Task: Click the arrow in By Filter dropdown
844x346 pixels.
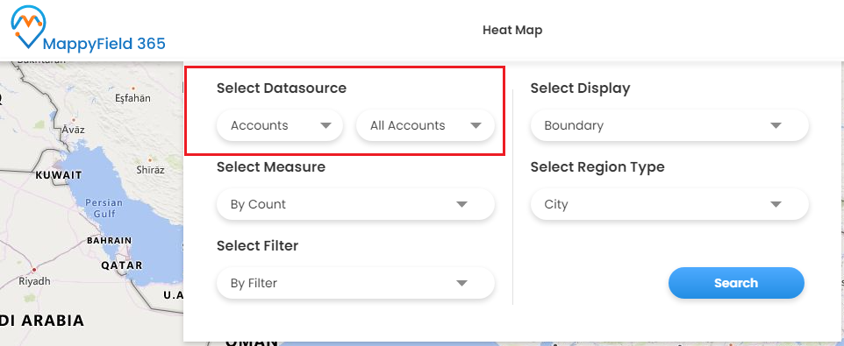Action: tap(461, 283)
